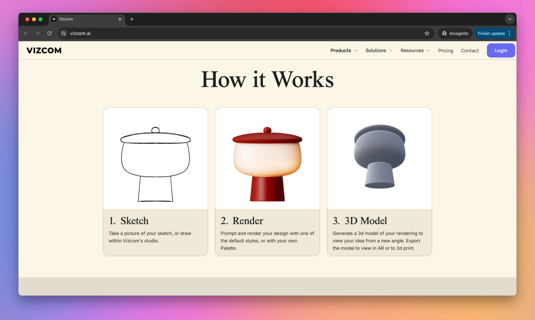Screen dimensions: 535x320
Task: Click the browser forward arrow
Action: pyautogui.click(x=37, y=33)
